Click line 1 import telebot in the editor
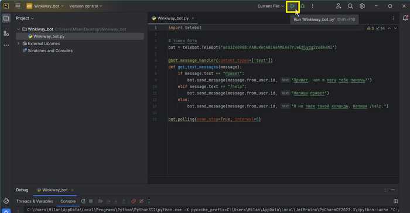The width and height of the screenshot is (410, 213). (184, 28)
